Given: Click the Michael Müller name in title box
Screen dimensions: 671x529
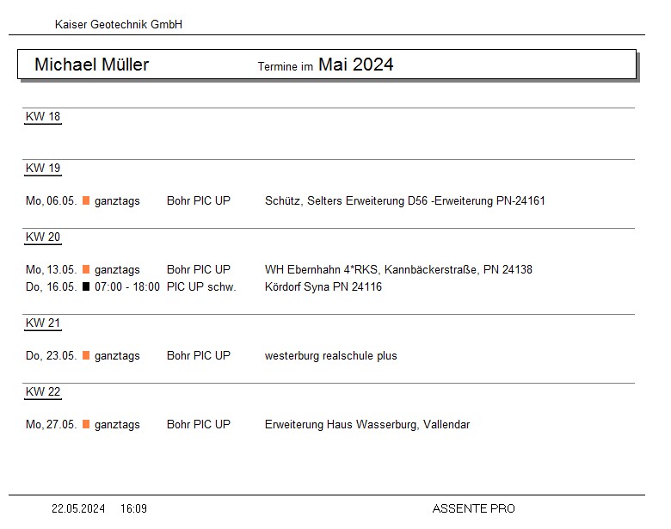Looking at the screenshot, I should click(x=92, y=65).
